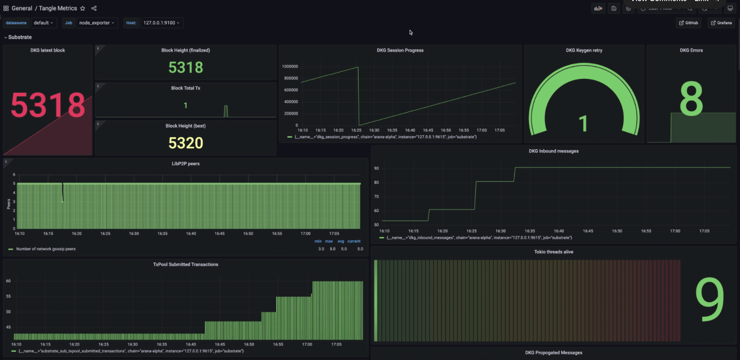Click the DKG Keygen retry gauge
Image resolution: width=740 pixels, height=360 pixels.
(584, 99)
